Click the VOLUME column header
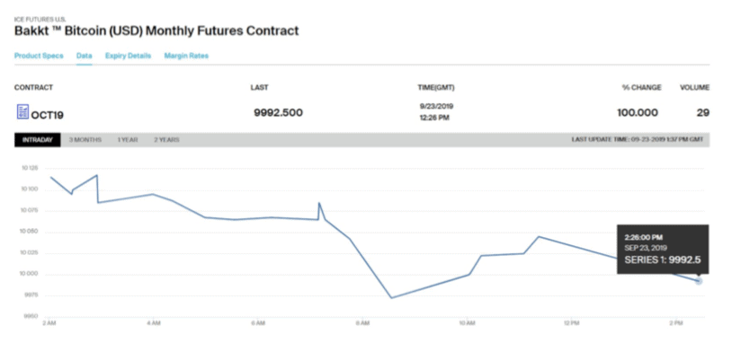732x343 pixels. point(694,88)
